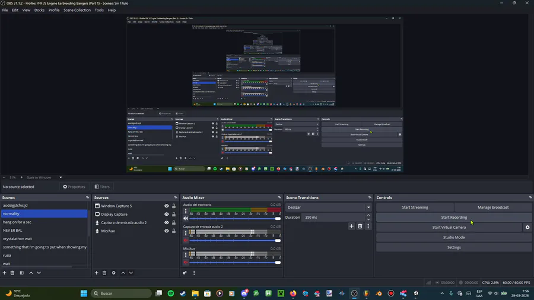This screenshot has height=300, width=534.
Task: Click Start Recording button
Action: click(x=454, y=217)
